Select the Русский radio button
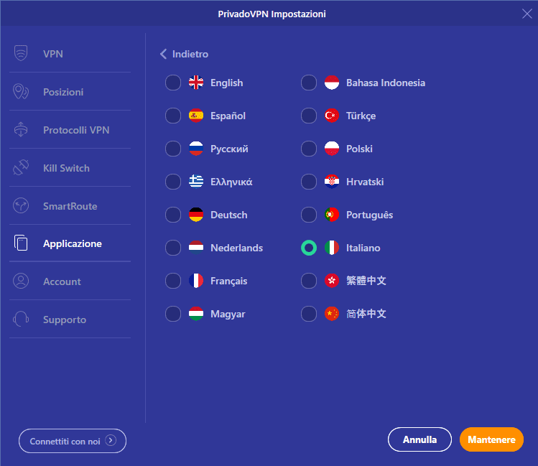Viewport: 538px width, 466px height. (x=173, y=149)
